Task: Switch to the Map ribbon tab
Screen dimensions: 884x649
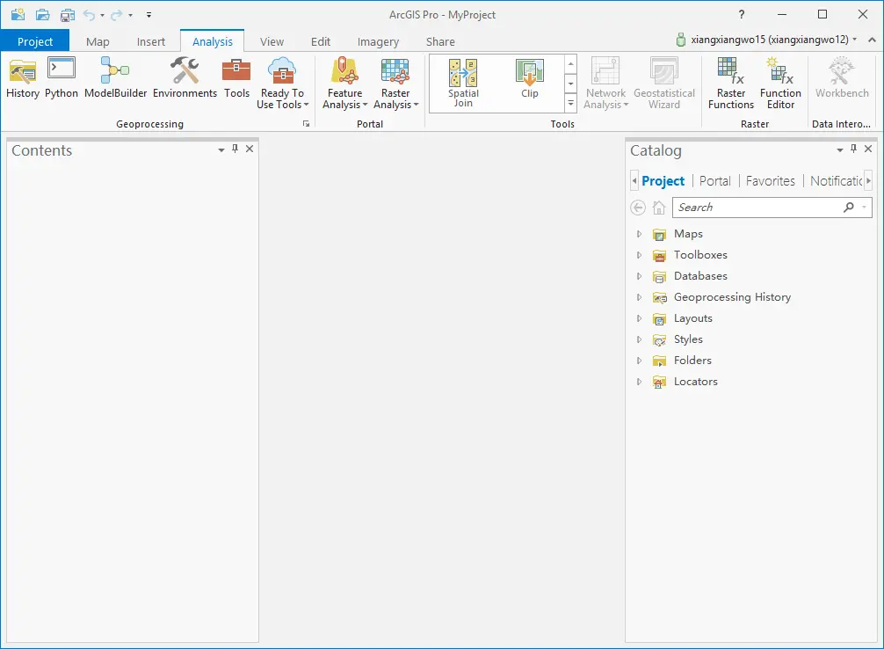Action: 98,41
